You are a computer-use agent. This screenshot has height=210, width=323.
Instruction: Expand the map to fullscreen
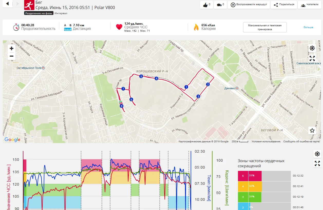(x=312, y=58)
